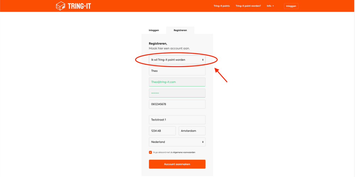Click the email field Theo@tring-it.com
Screen dimensions: 355x177
tap(177, 82)
